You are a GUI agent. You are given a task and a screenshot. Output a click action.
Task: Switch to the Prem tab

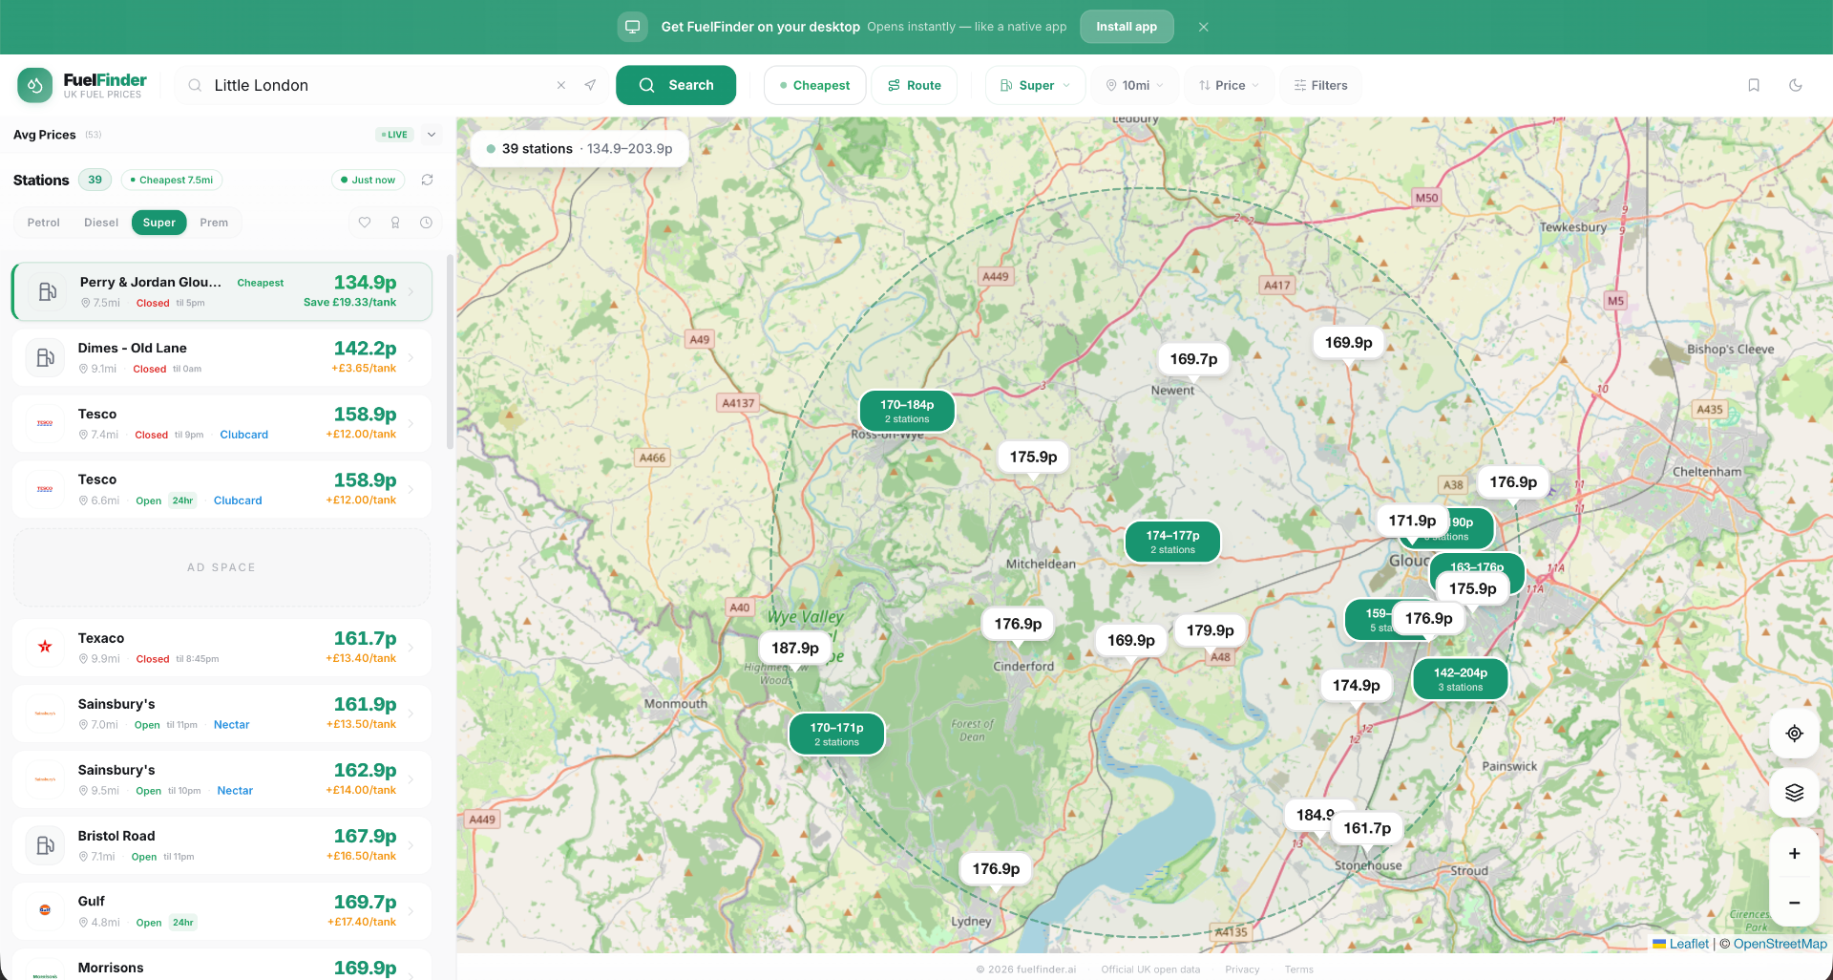pyautogui.click(x=214, y=223)
